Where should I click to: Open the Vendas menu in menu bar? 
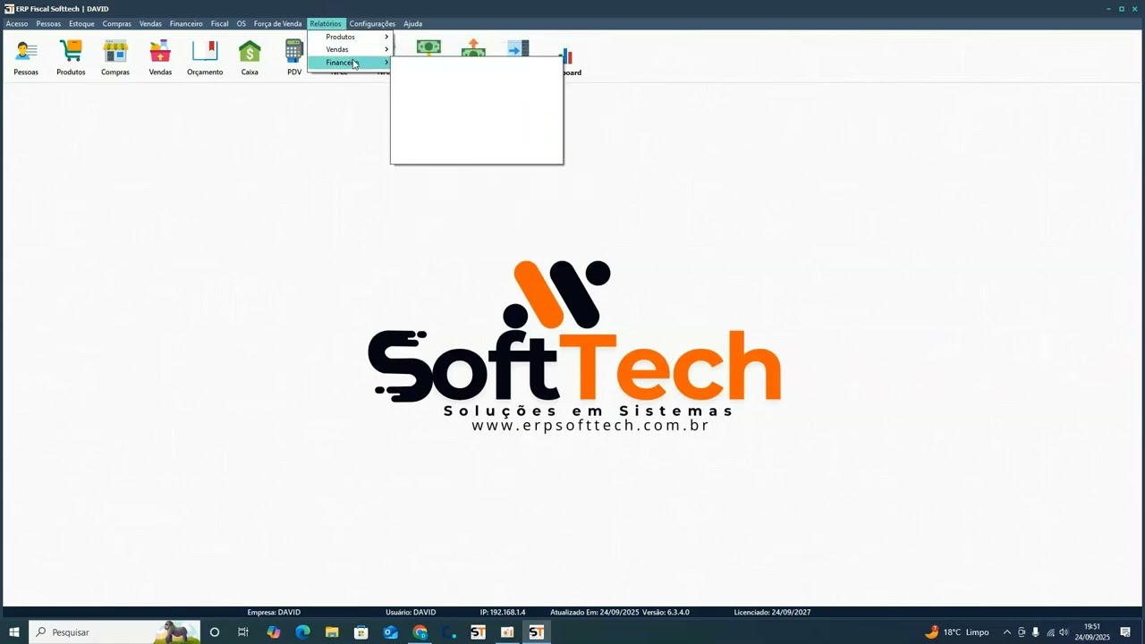[150, 24]
